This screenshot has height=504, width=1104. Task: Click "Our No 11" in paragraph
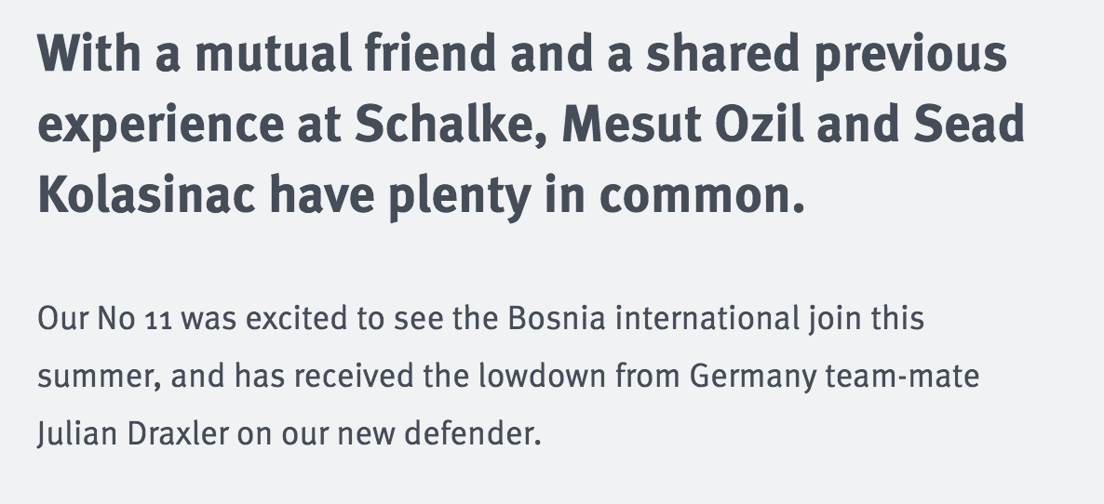(x=105, y=318)
